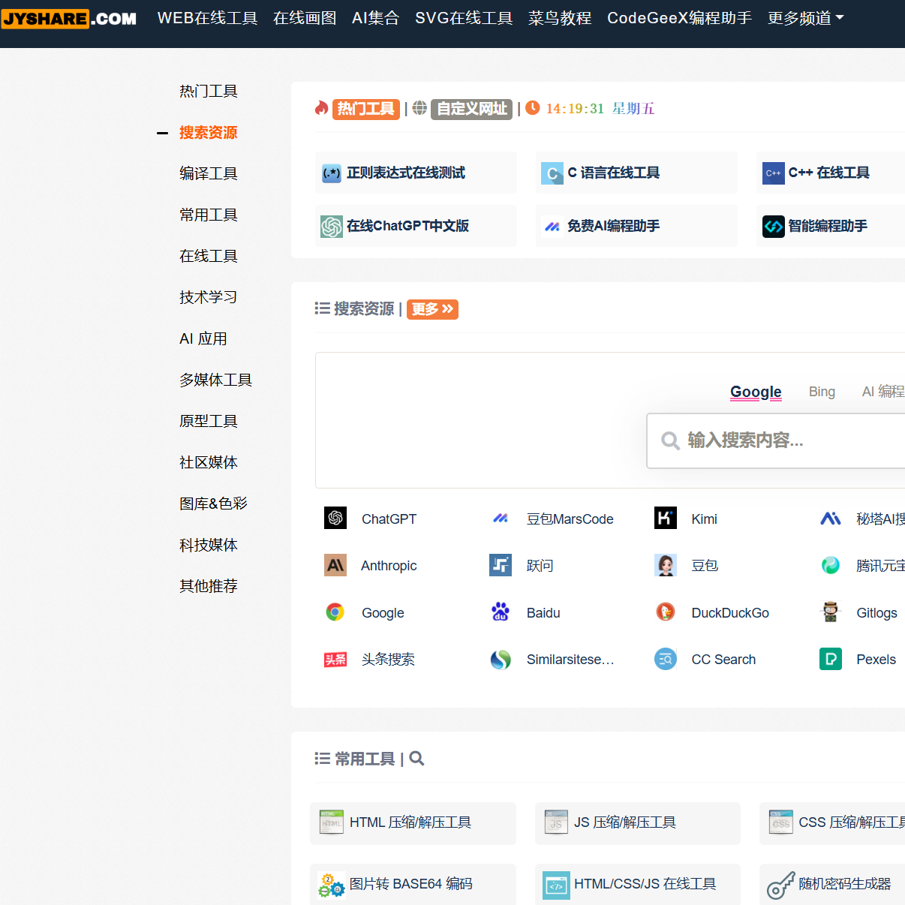This screenshot has height=905, width=905.
Task: Click the Anthropic logo icon
Action: click(335, 565)
